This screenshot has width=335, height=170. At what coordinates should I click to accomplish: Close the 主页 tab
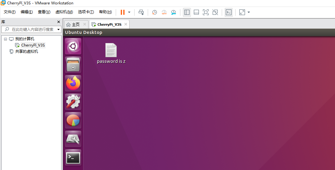tap(85, 24)
